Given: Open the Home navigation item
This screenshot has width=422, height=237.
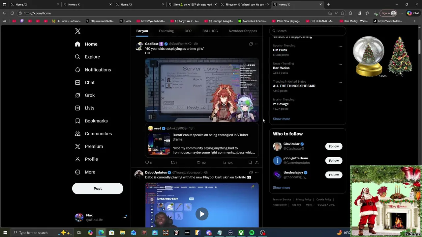Looking at the screenshot, I should [86, 44].
